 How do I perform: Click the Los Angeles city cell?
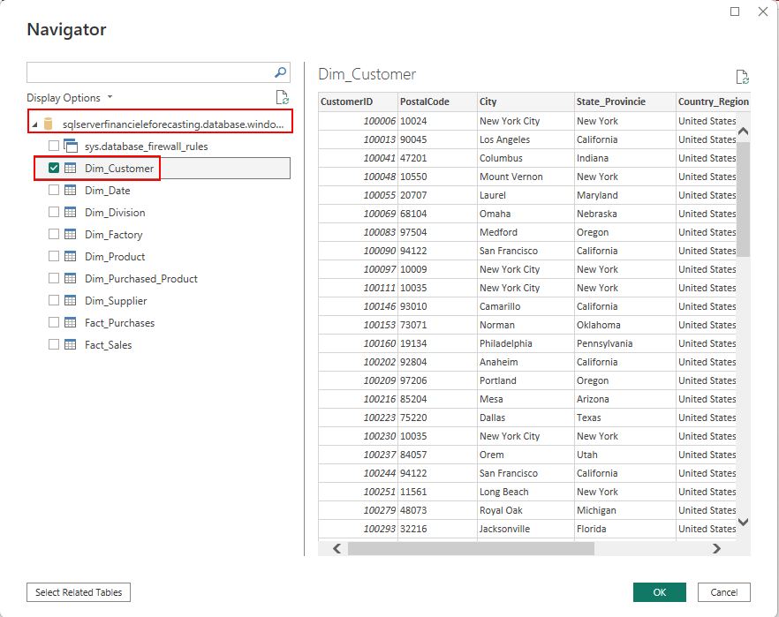[x=526, y=139]
